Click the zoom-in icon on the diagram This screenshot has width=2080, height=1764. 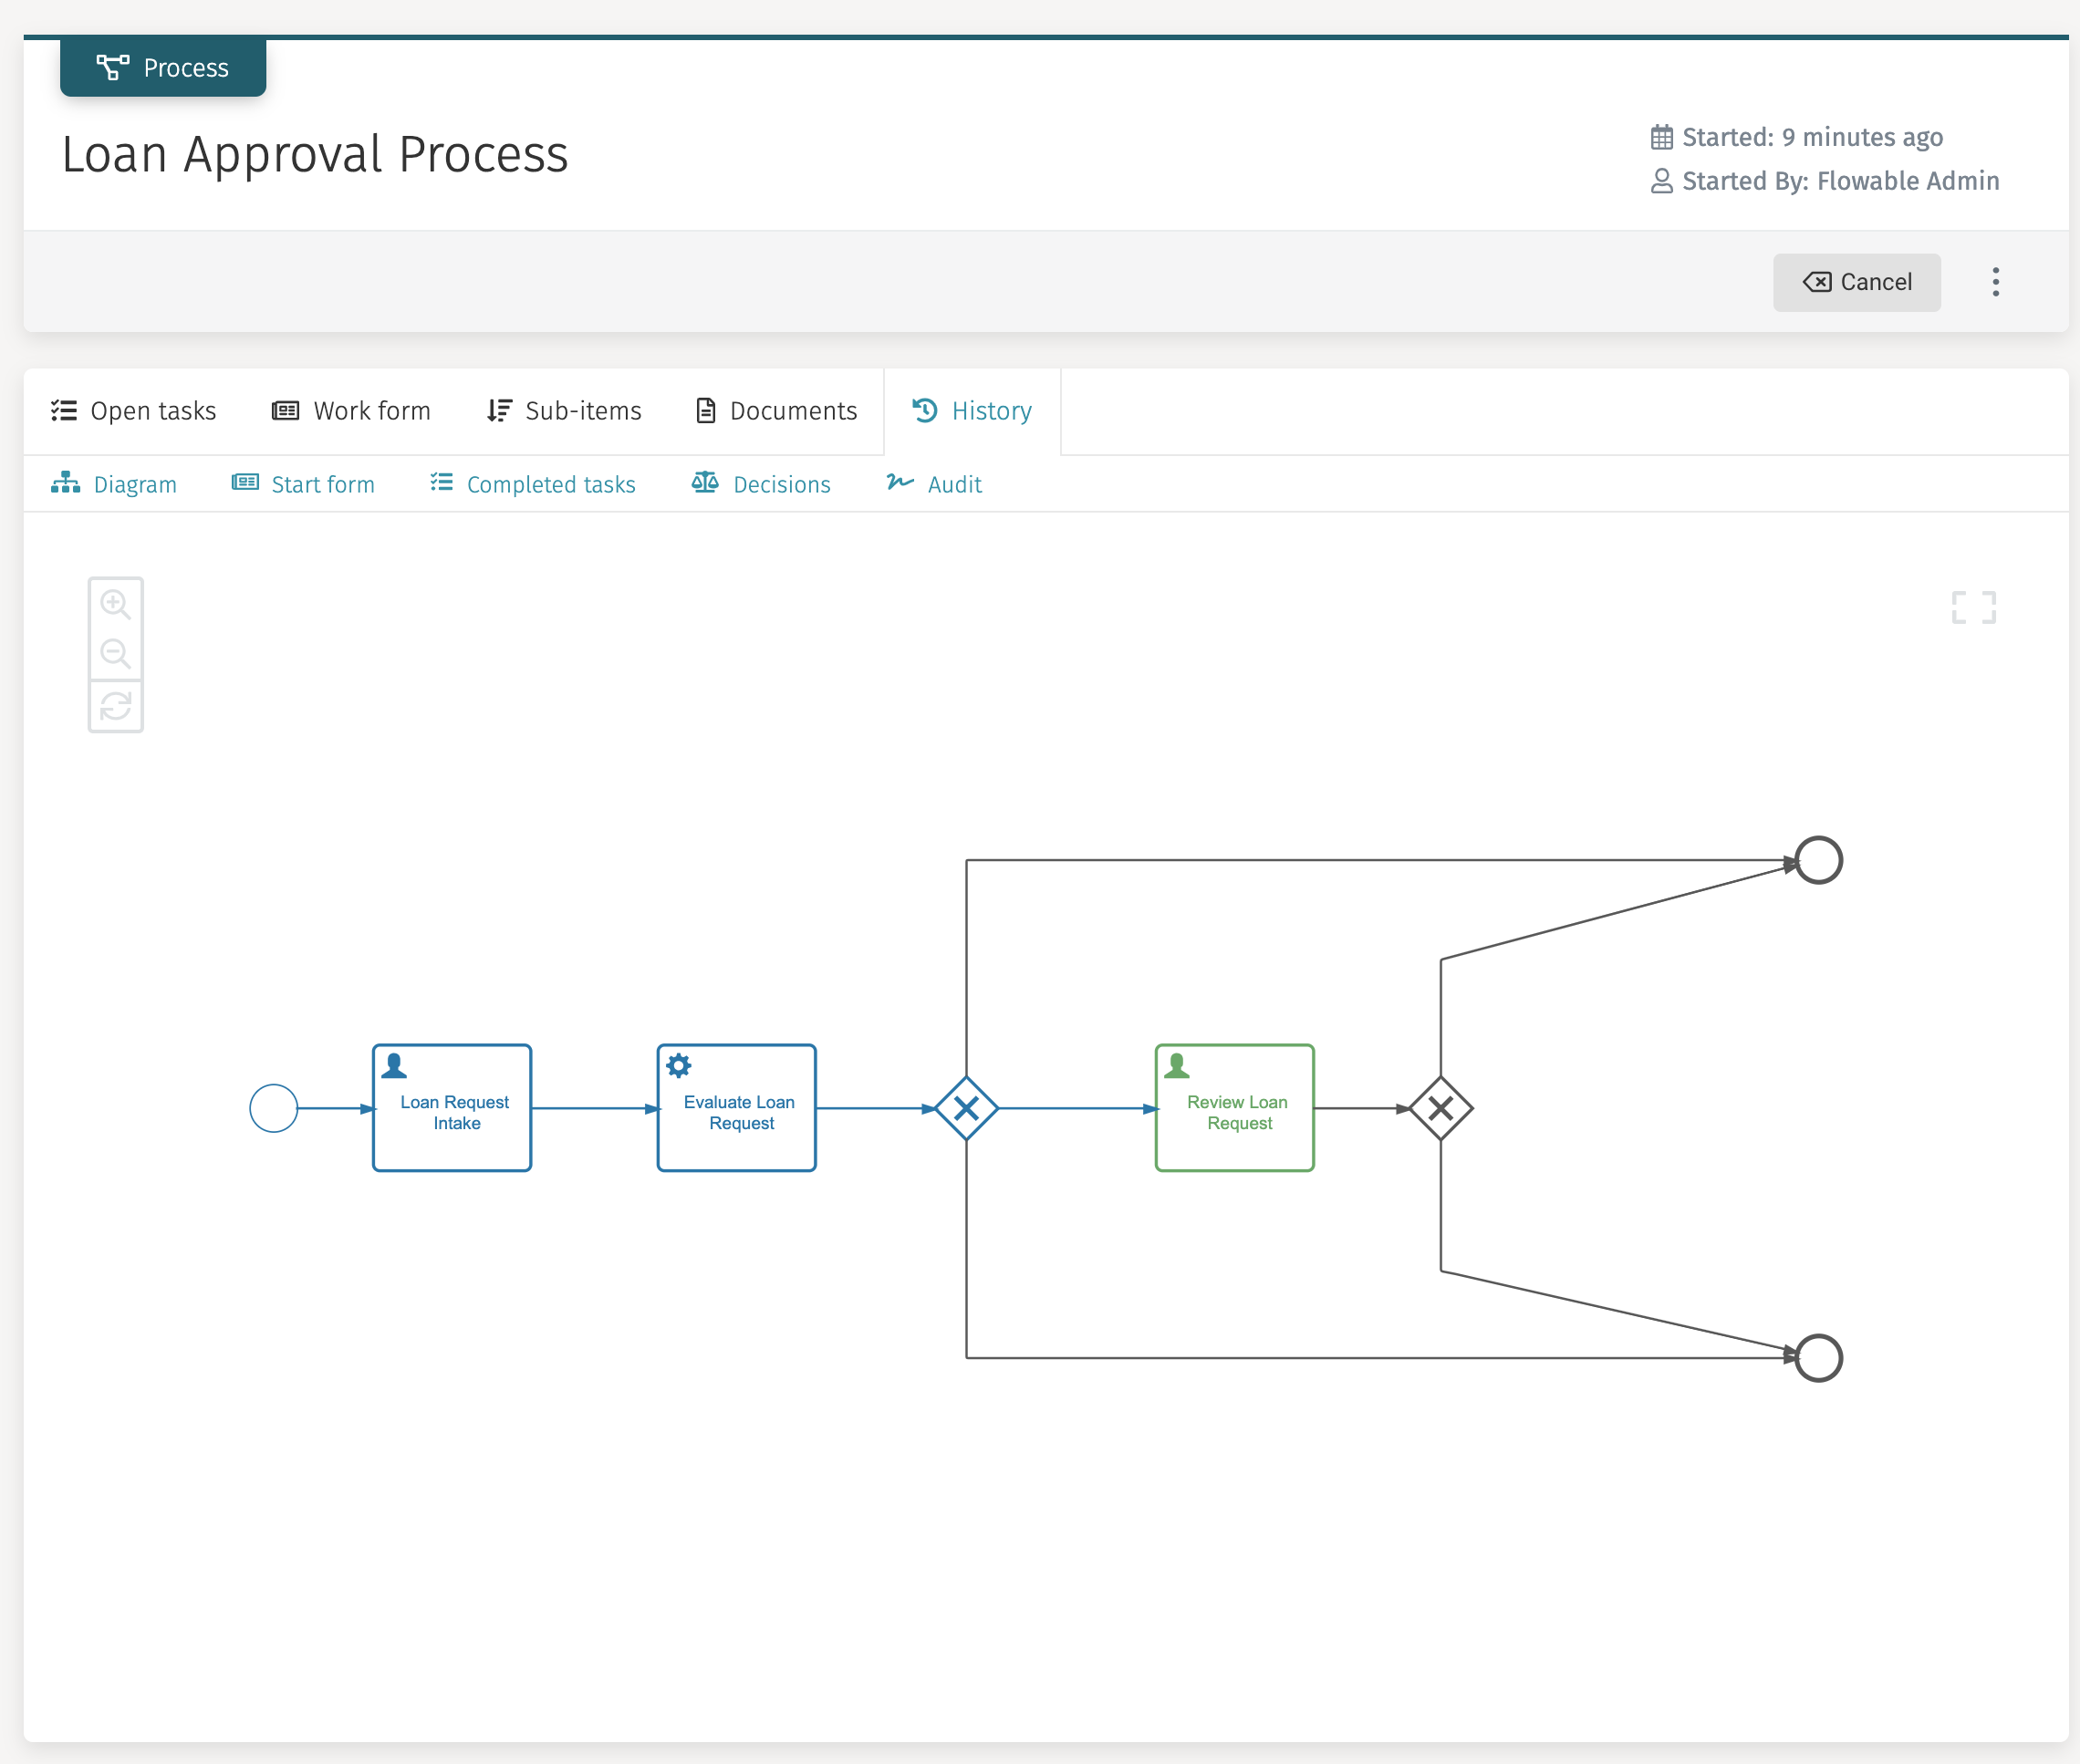coord(116,604)
